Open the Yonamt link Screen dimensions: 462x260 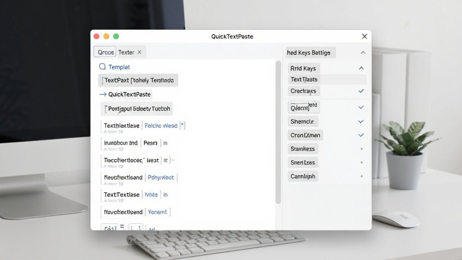coord(157,212)
